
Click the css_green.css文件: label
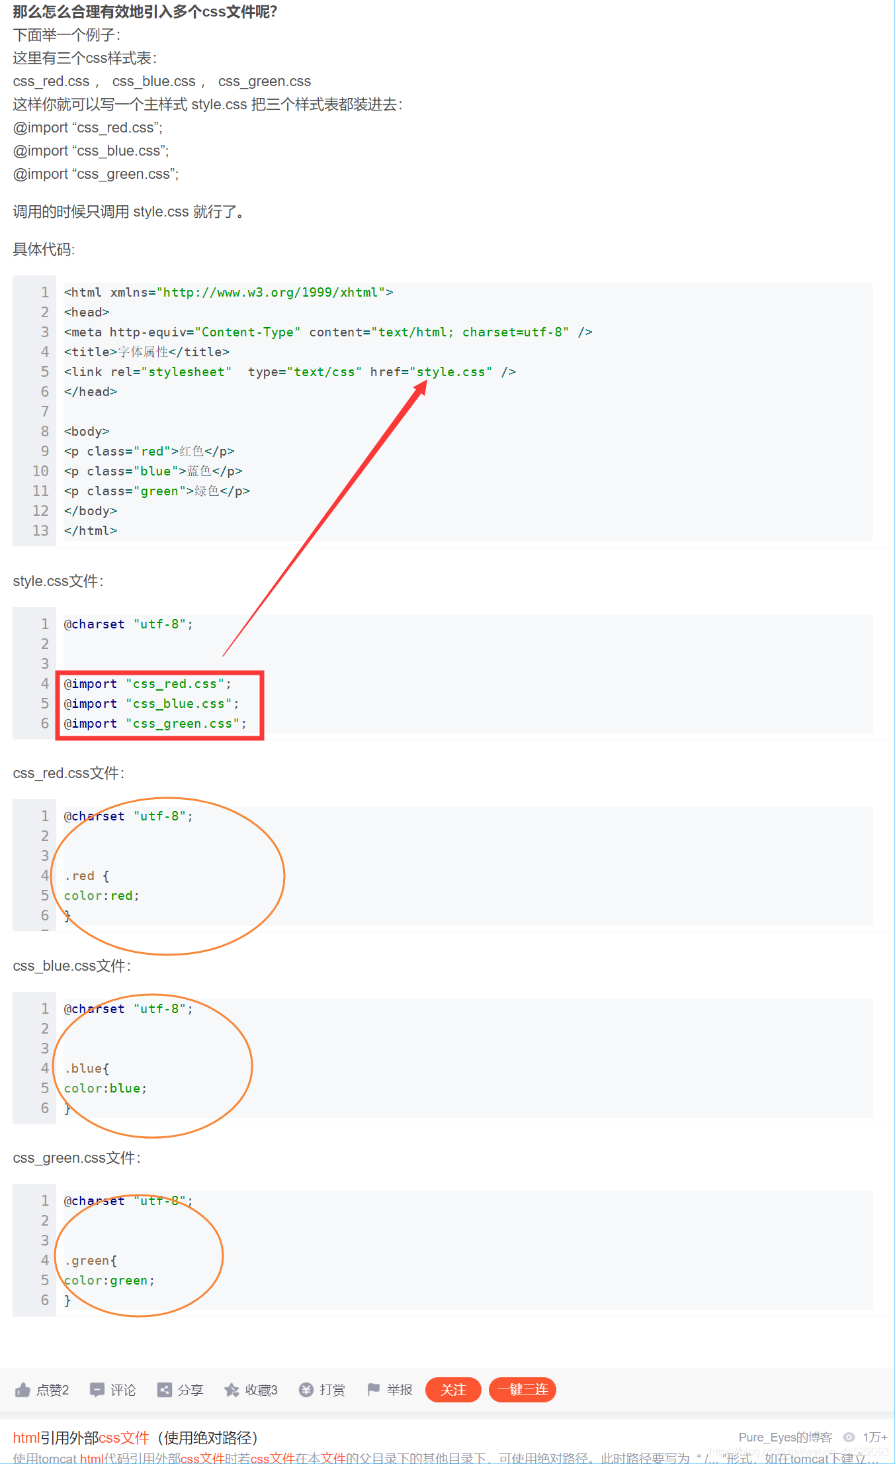(x=77, y=1158)
